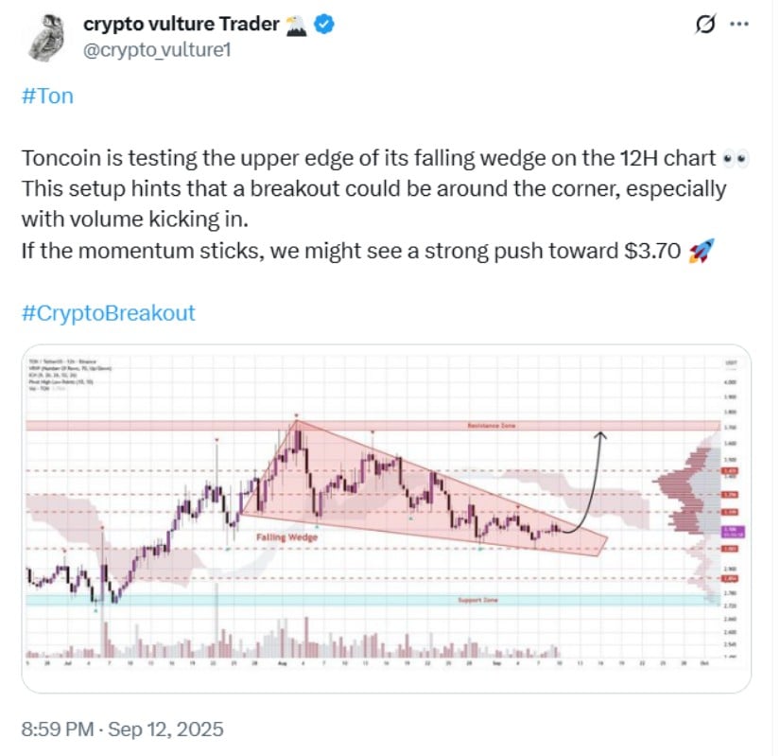780x756 pixels.
Task: Click the eyes emoji after 12H chart
Action: tap(736, 159)
